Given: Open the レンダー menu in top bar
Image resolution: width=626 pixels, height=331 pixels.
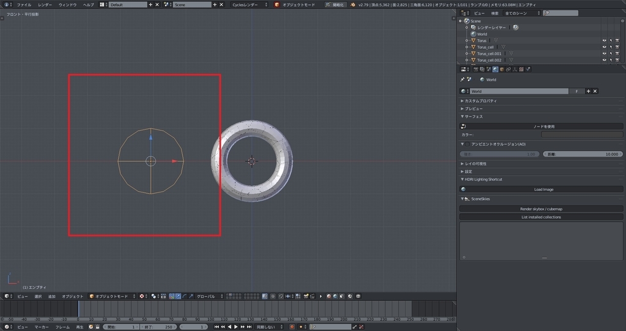Looking at the screenshot, I should pos(45,4).
